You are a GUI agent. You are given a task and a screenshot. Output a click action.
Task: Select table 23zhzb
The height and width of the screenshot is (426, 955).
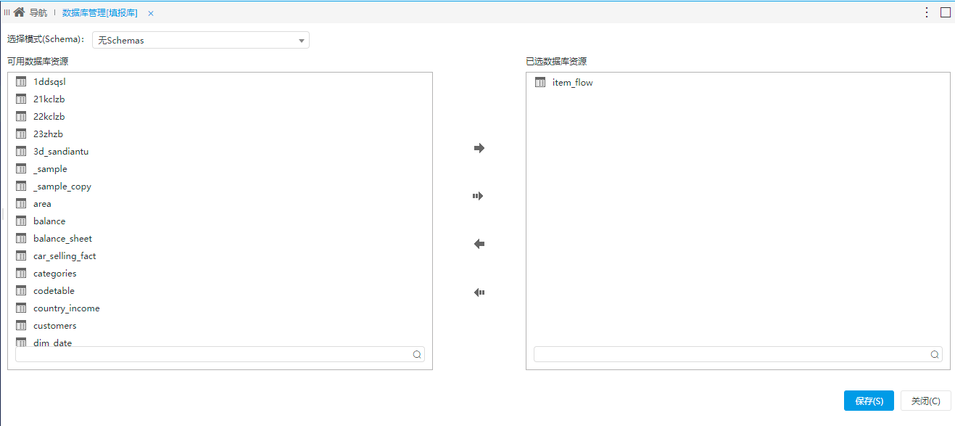point(48,134)
